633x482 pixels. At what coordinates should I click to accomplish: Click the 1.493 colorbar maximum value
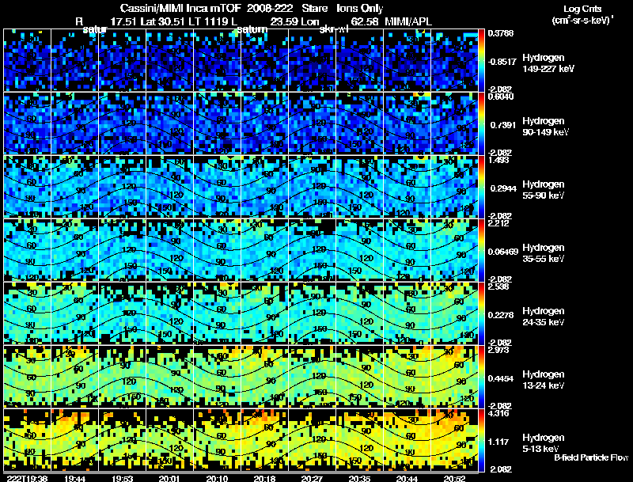[498, 160]
